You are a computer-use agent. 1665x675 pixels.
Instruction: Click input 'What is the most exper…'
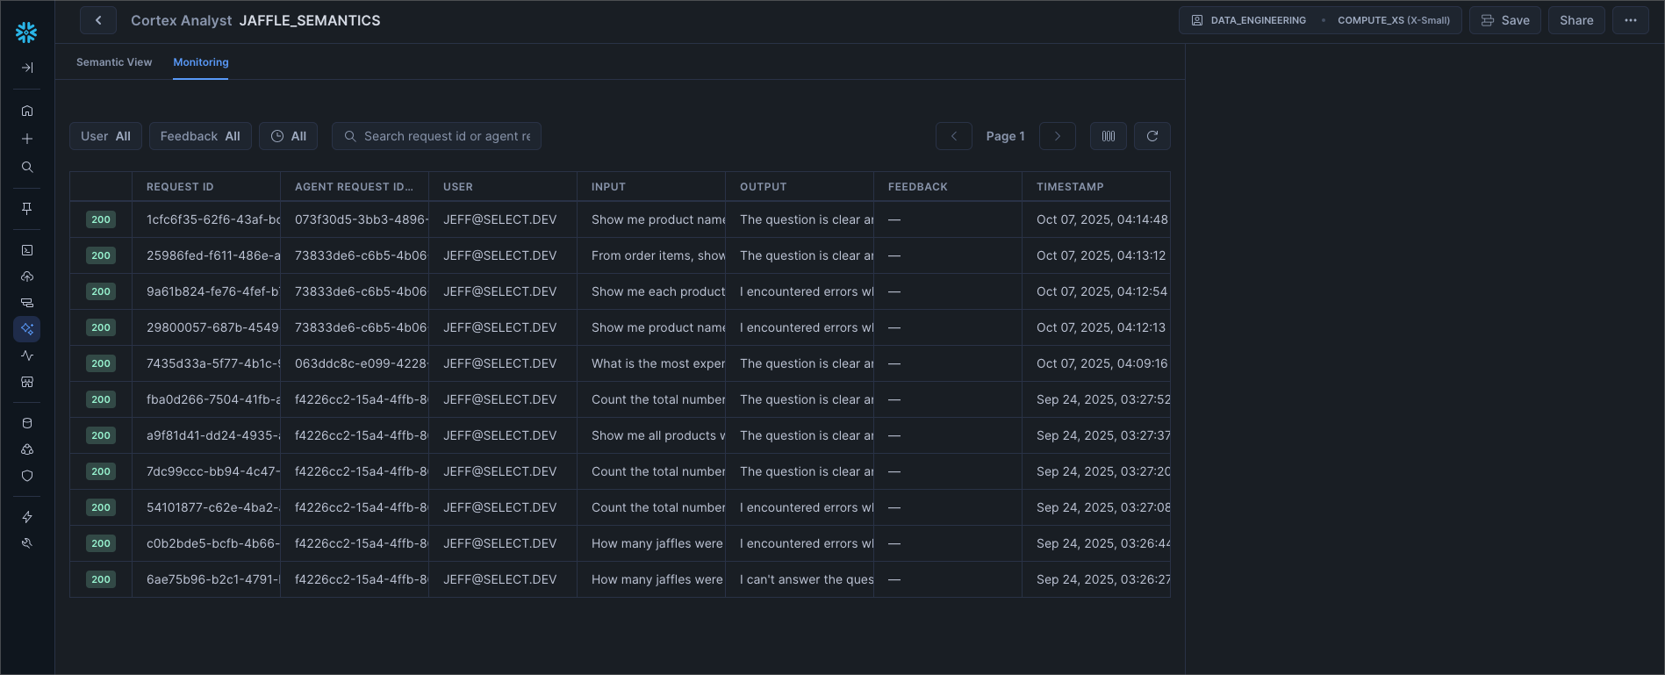[658, 363]
